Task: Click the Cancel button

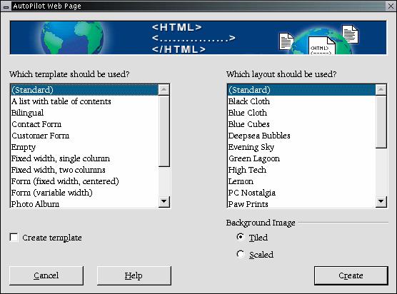Action: 46,275
